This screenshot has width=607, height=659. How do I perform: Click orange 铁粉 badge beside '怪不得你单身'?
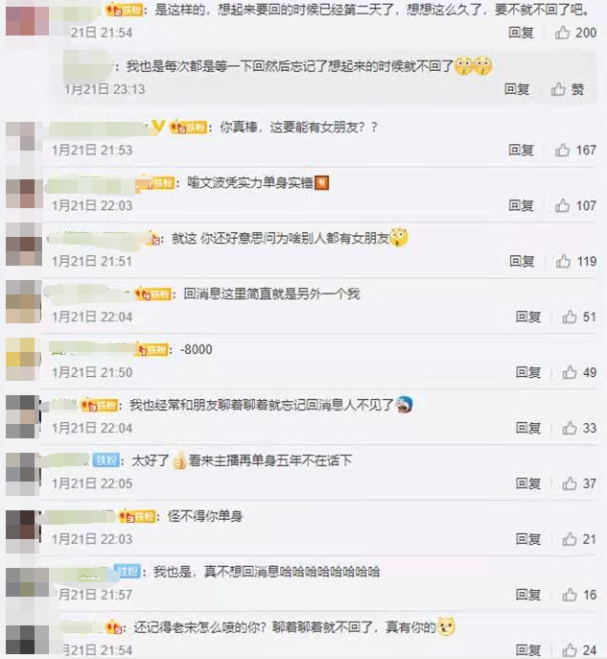(138, 516)
